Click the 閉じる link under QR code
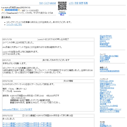 (62, 15)
